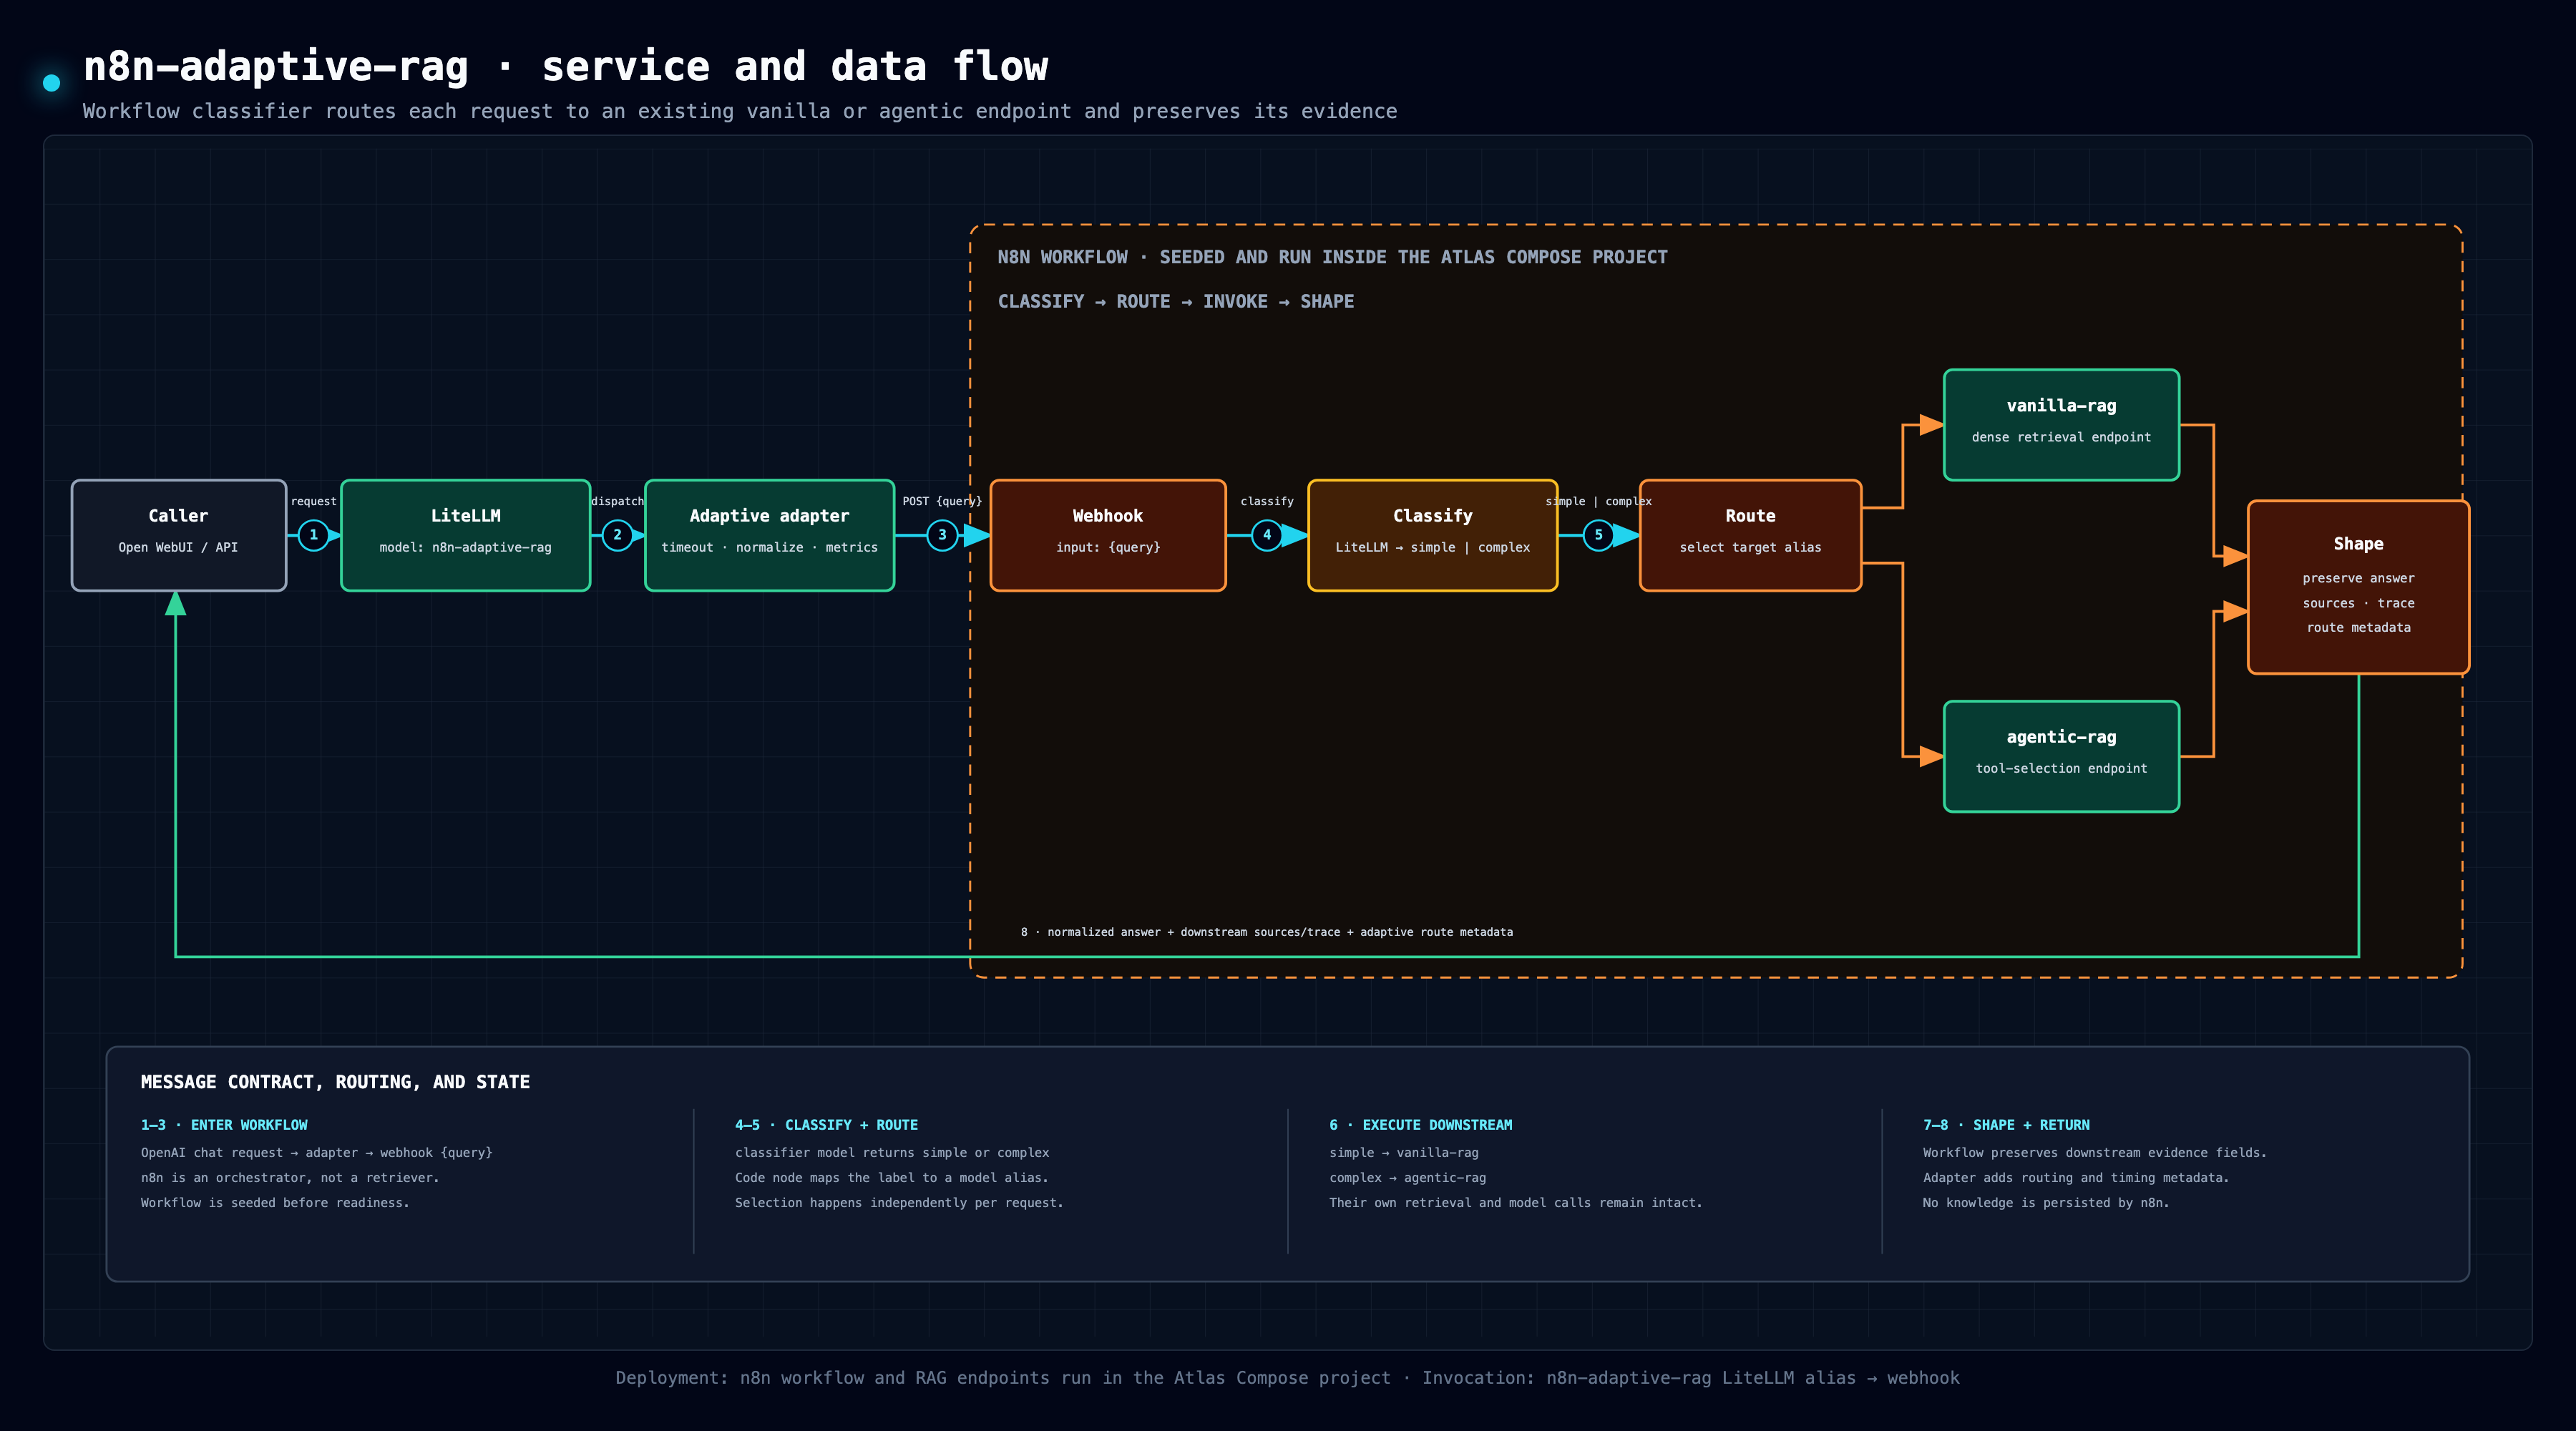Click 'preserve answer' text in Shape
Screen dimensions: 2576x1431
pyautogui.click(x=2358, y=578)
